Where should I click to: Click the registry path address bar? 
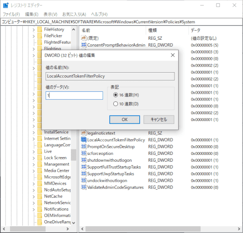(x=121, y=22)
